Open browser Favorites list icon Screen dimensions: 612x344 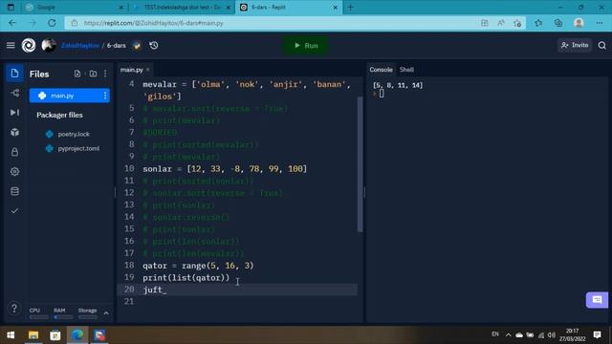click(x=538, y=23)
